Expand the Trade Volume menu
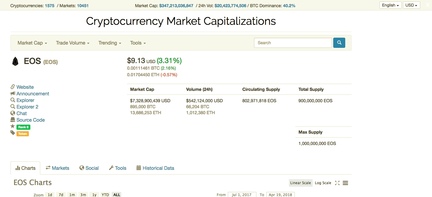Screen dimensions: 432x197 coord(73,43)
